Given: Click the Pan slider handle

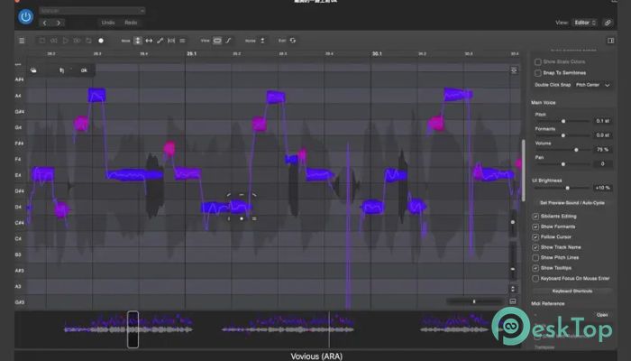Looking at the screenshot, I should tap(563, 164).
